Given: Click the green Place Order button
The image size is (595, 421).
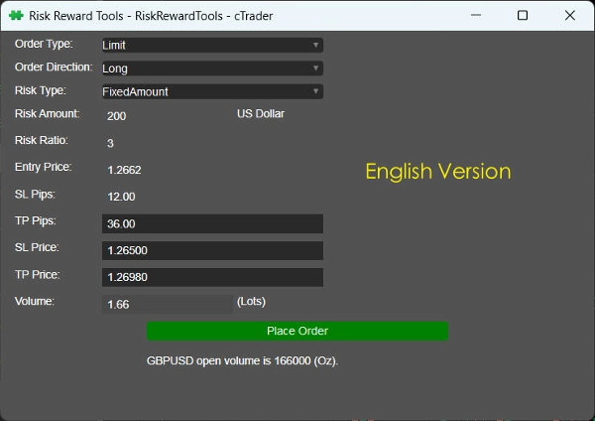Looking at the screenshot, I should tap(297, 331).
